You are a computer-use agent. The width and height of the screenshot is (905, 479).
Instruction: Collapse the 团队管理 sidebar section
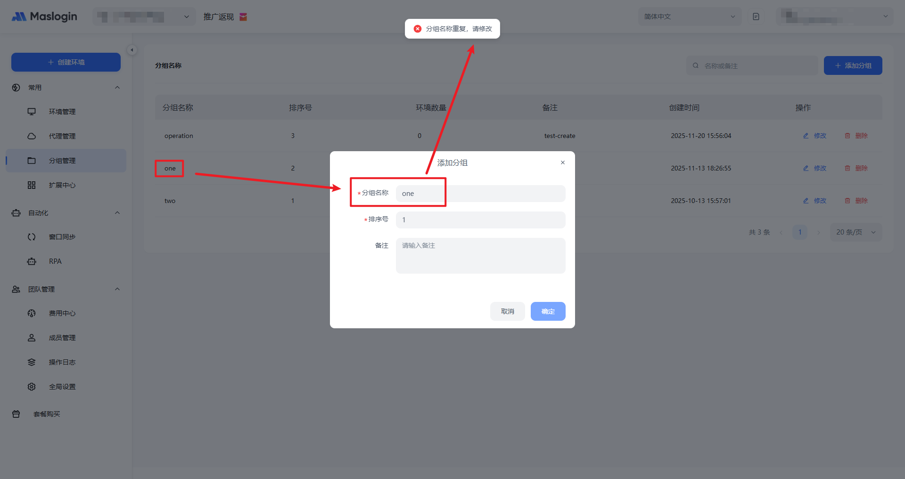(x=117, y=289)
